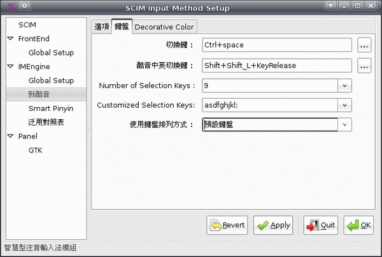Screen dimensions: 382x257
Task: Click the asdfghjkl; text field
Action: tap(270, 105)
